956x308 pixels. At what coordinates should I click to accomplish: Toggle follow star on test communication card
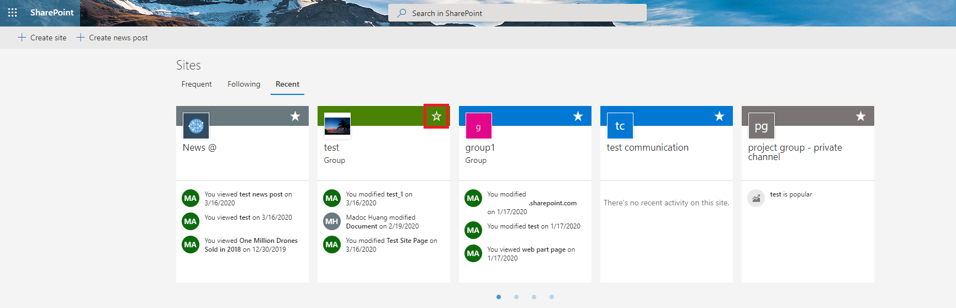(720, 116)
